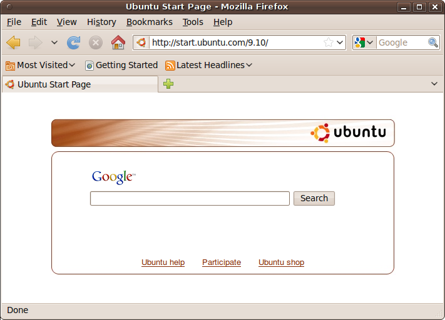445x320 pixels.
Task: Click the Search button
Action: click(x=314, y=198)
